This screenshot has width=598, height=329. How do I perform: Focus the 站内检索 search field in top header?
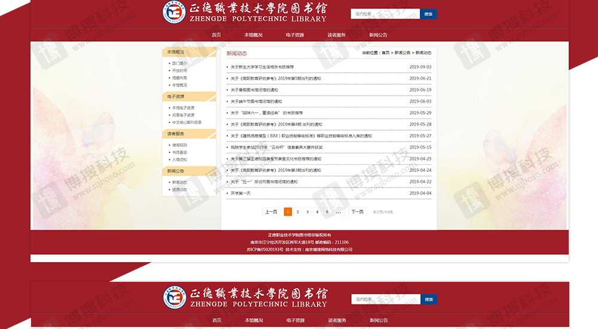(x=385, y=14)
